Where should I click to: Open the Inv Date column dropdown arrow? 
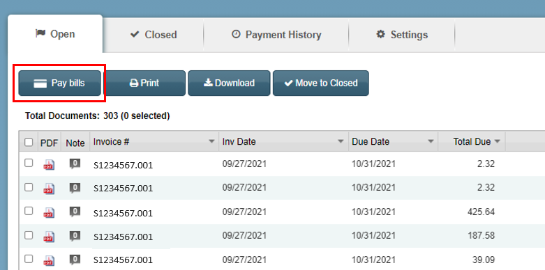coord(341,141)
